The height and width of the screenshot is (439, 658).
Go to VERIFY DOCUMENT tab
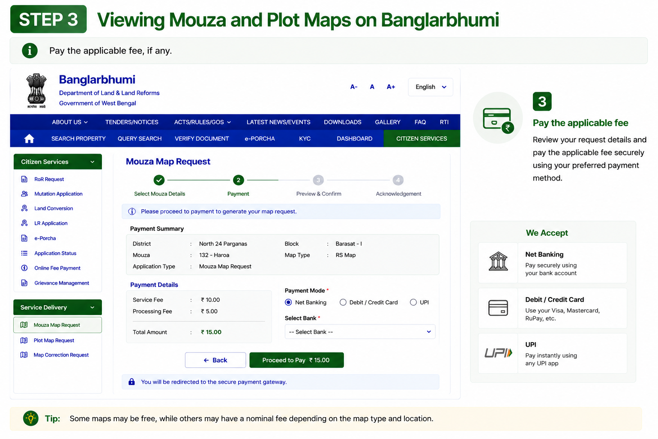click(202, 138)
